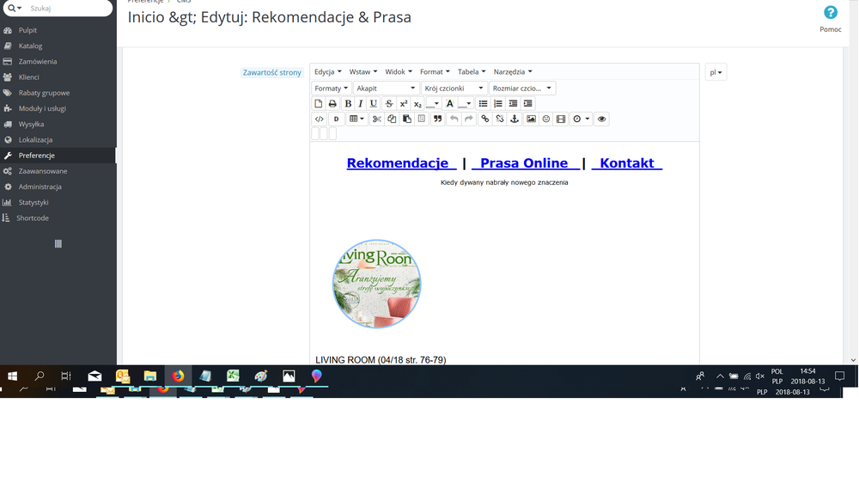Click the Prasa Online link
The height and width of the screenshot is (483, 859).
(524, 163)
